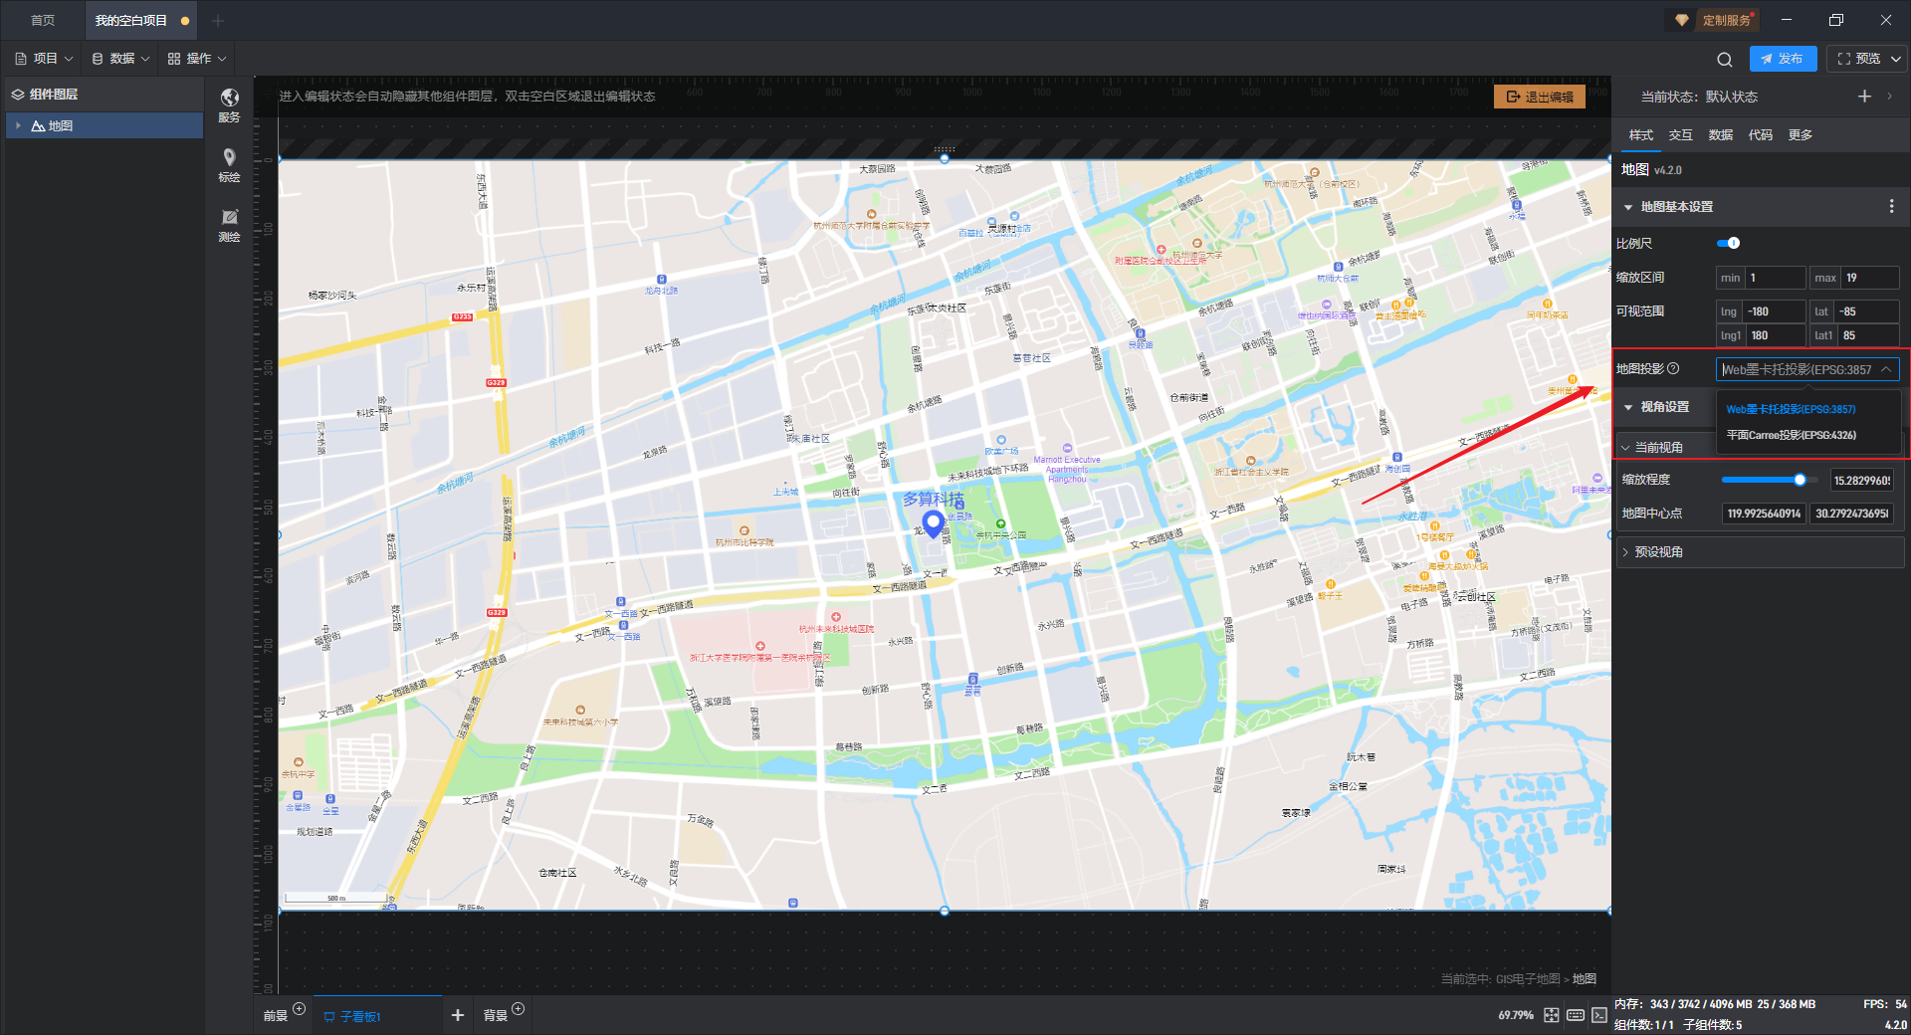Click the 背景 label
Screen dimensions: 1911x1035
[495, 1016]
